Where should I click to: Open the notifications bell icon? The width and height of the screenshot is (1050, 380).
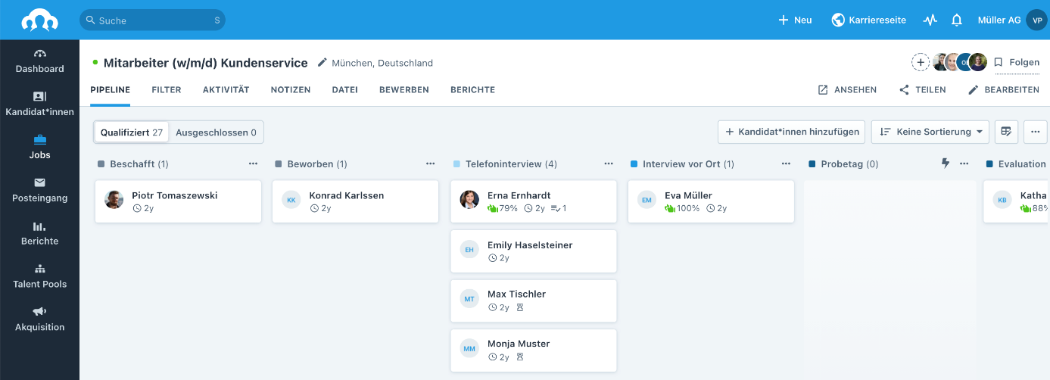[x=957, y=20]
